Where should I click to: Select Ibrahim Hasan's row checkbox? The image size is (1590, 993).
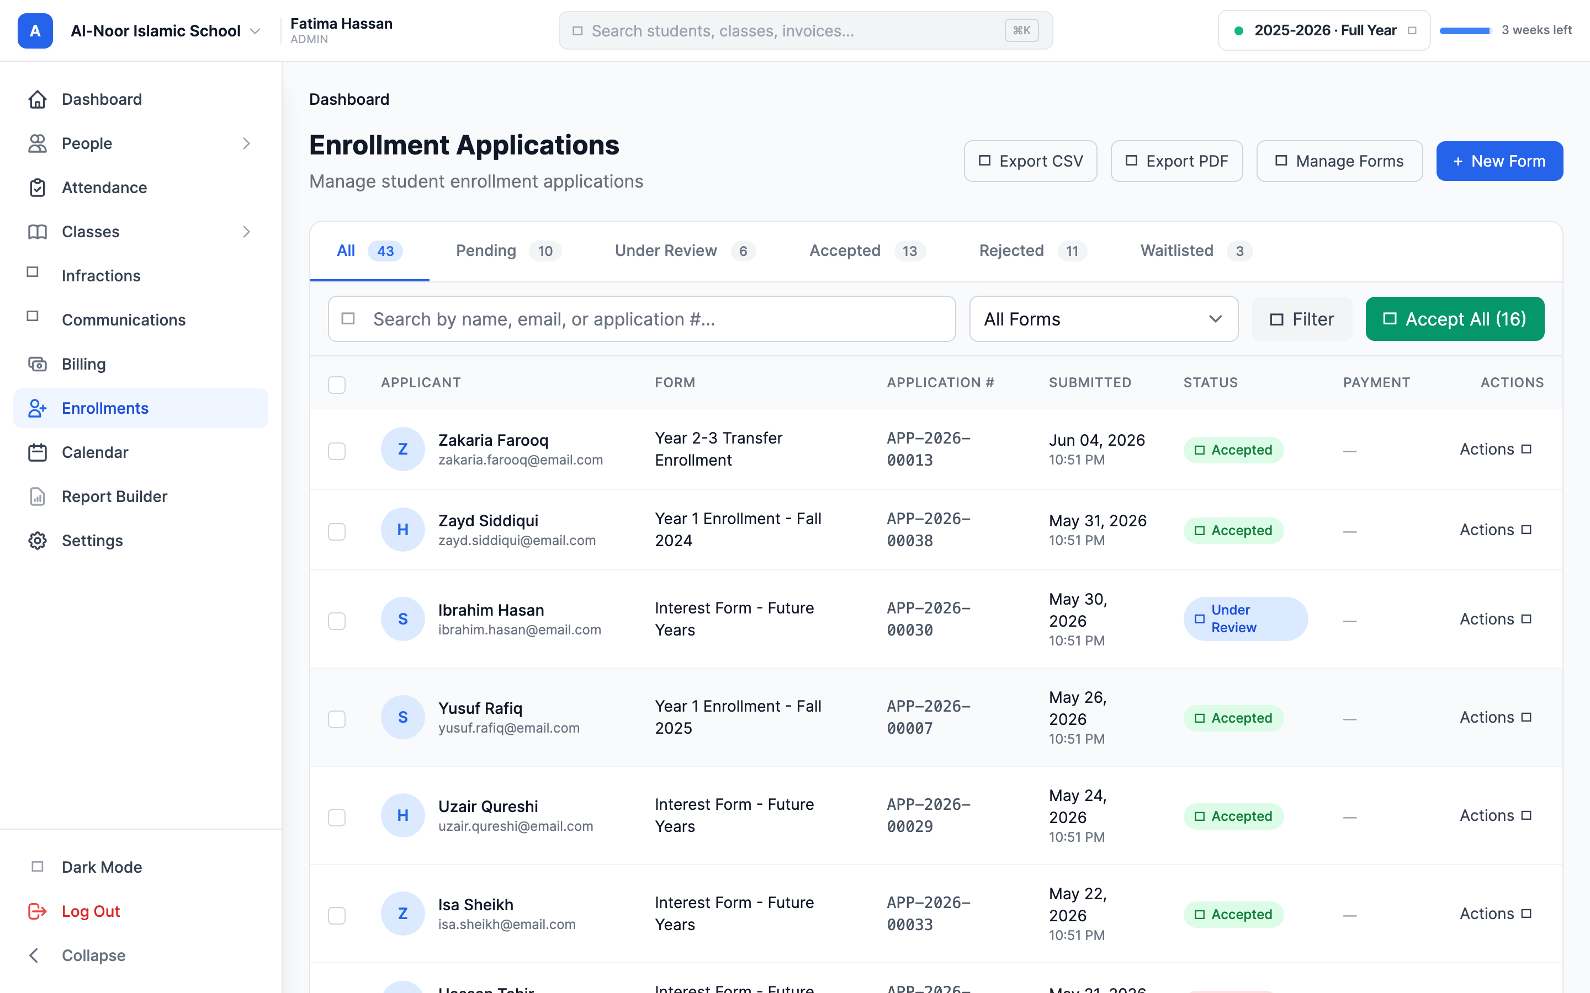coord(336,621)
